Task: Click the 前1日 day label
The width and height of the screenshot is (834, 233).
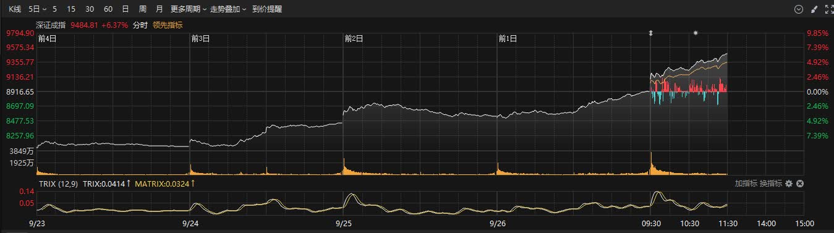Action: (x=508, y=38)
